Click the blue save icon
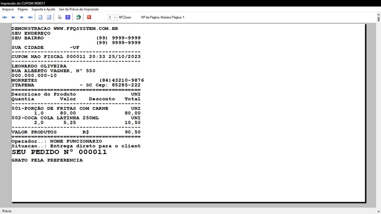The width and height of the screenshot is (381, 214). [x=68, y=17]
